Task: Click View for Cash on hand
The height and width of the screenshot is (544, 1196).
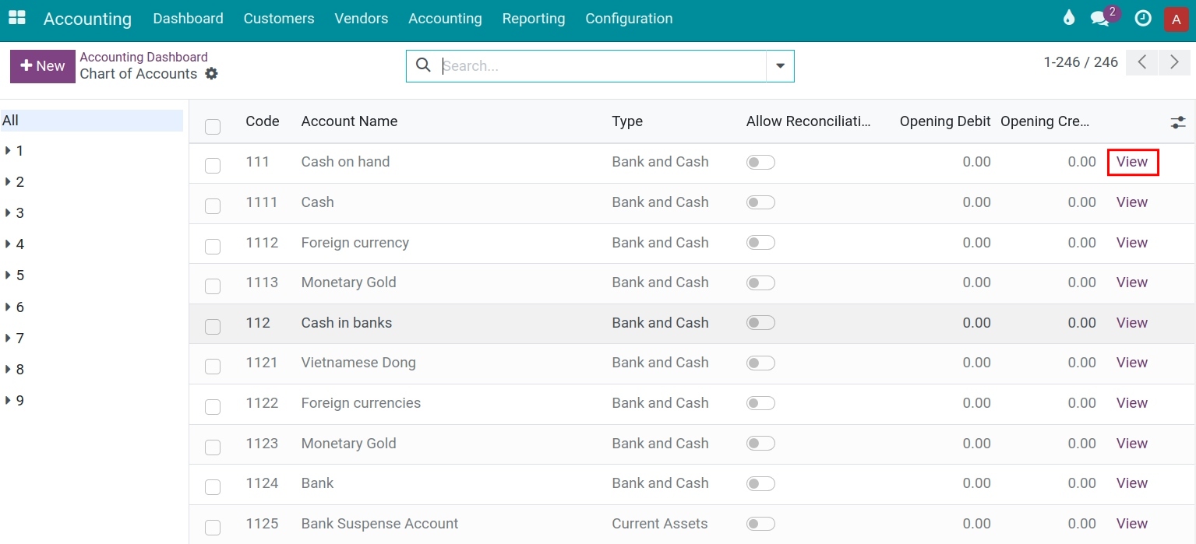Action: coord(1132,162)
